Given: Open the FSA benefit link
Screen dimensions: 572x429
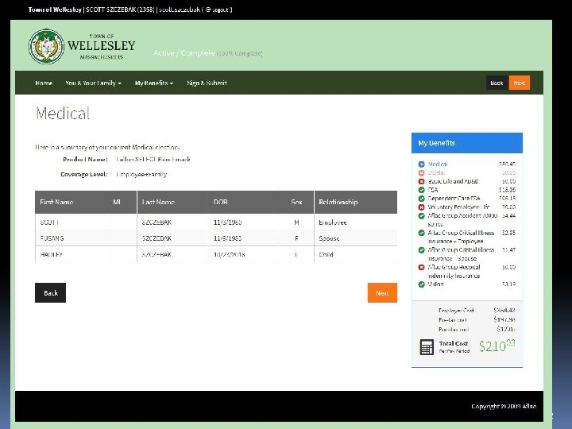Looking at the screenshot, I should [433, 190].
